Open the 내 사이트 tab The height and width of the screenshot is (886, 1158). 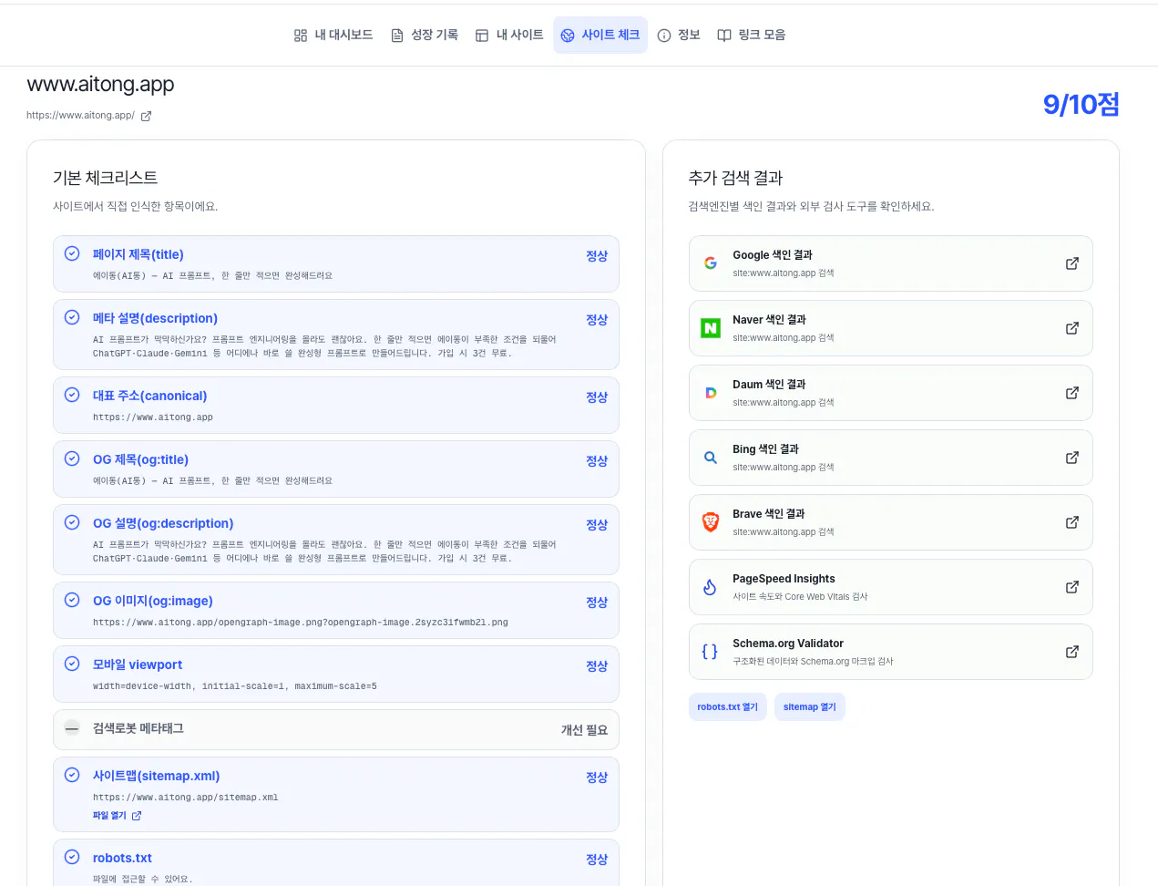pos(509,35)
